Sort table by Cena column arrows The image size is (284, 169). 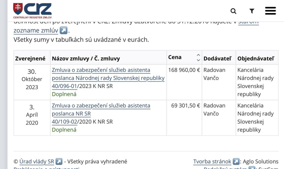[198, 58]
